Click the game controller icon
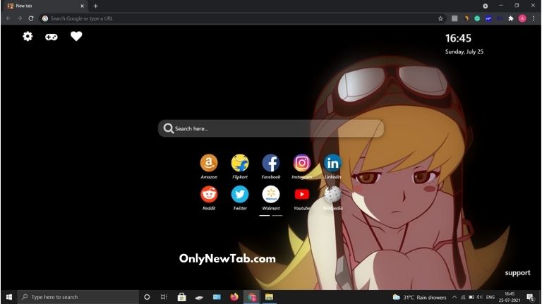The image size is (542, 304). [x=51, y=37]
